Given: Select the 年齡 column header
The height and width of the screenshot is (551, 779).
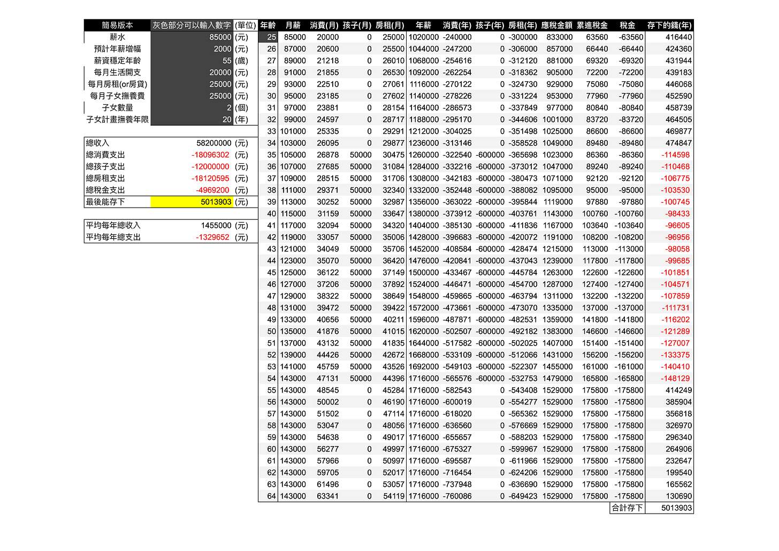Looking at the screenshot, I should [x=268, y=25].
